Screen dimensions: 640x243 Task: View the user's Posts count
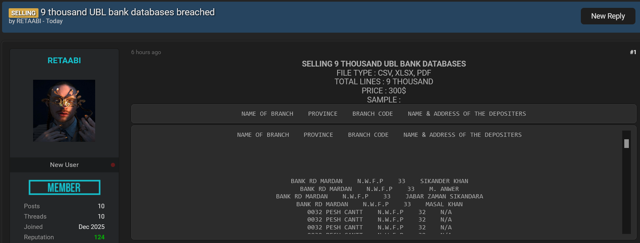tap(101, 206)
